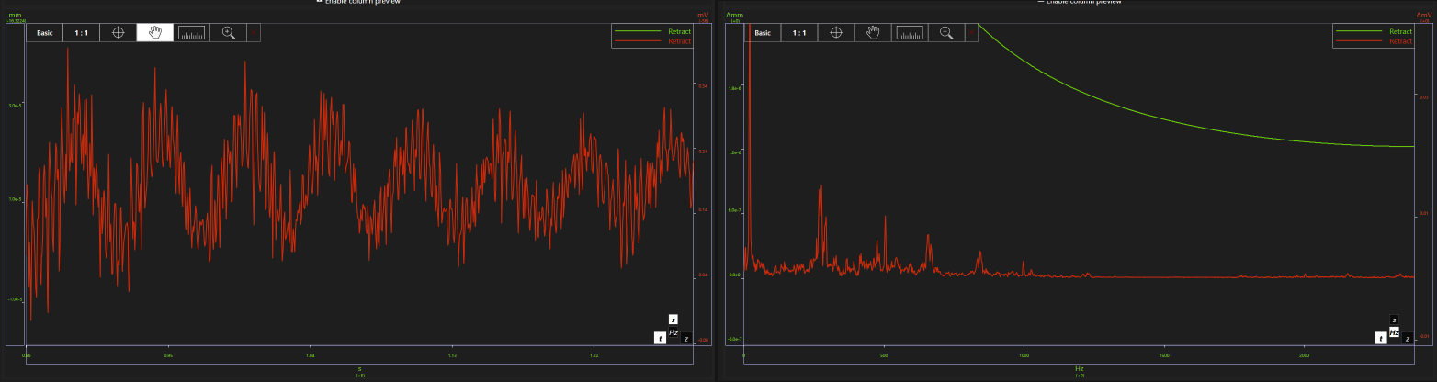Click the 's' x-axis label under the left chart
The width and height of the screenshot is (1437, 382).
pos(359,369)
